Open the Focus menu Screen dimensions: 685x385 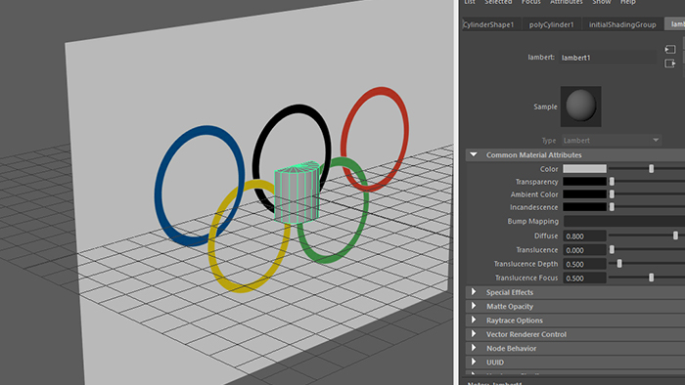[530, 2]
